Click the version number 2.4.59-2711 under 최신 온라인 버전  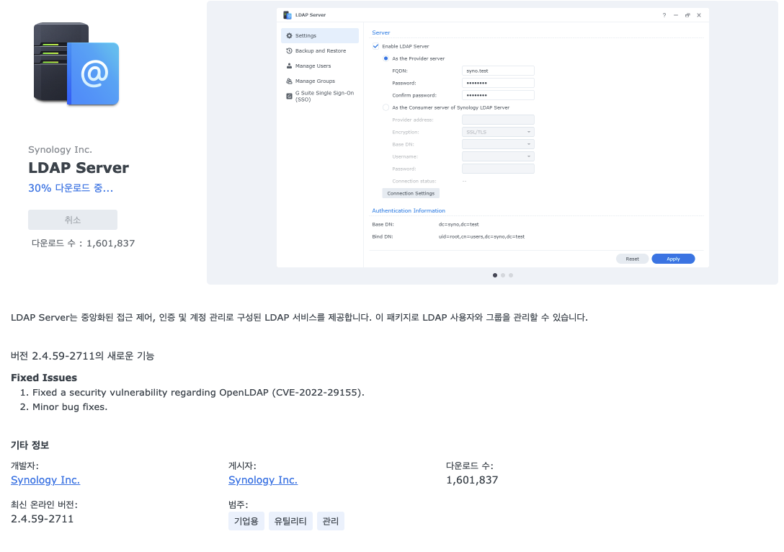coord(42,519)
